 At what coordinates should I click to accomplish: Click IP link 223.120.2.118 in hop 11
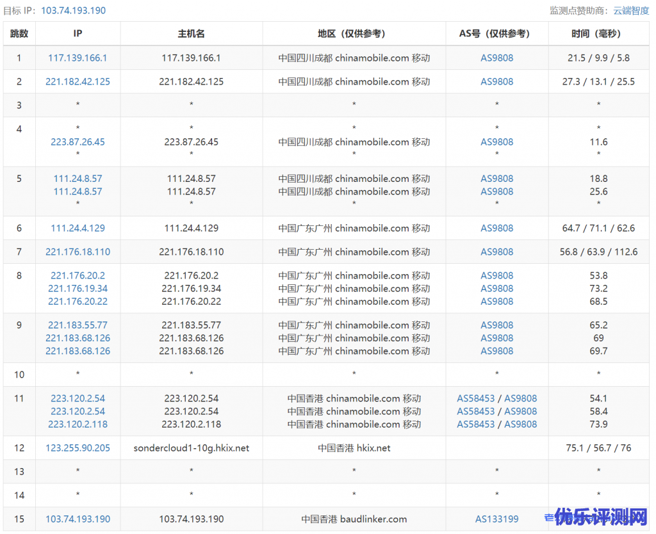pos(78,424)
